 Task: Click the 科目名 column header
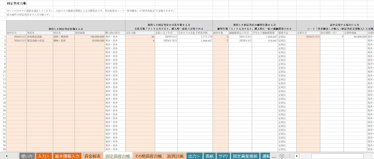click(x=63, y=33)
